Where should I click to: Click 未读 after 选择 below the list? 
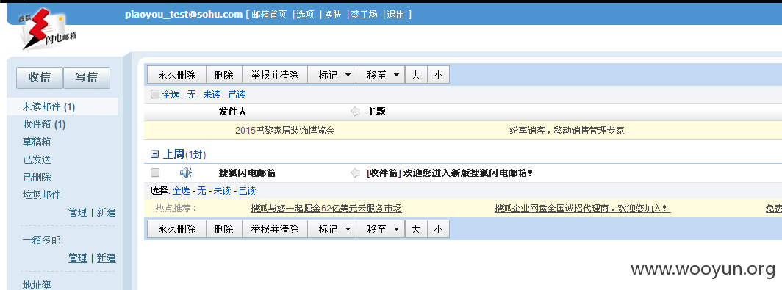223,191
